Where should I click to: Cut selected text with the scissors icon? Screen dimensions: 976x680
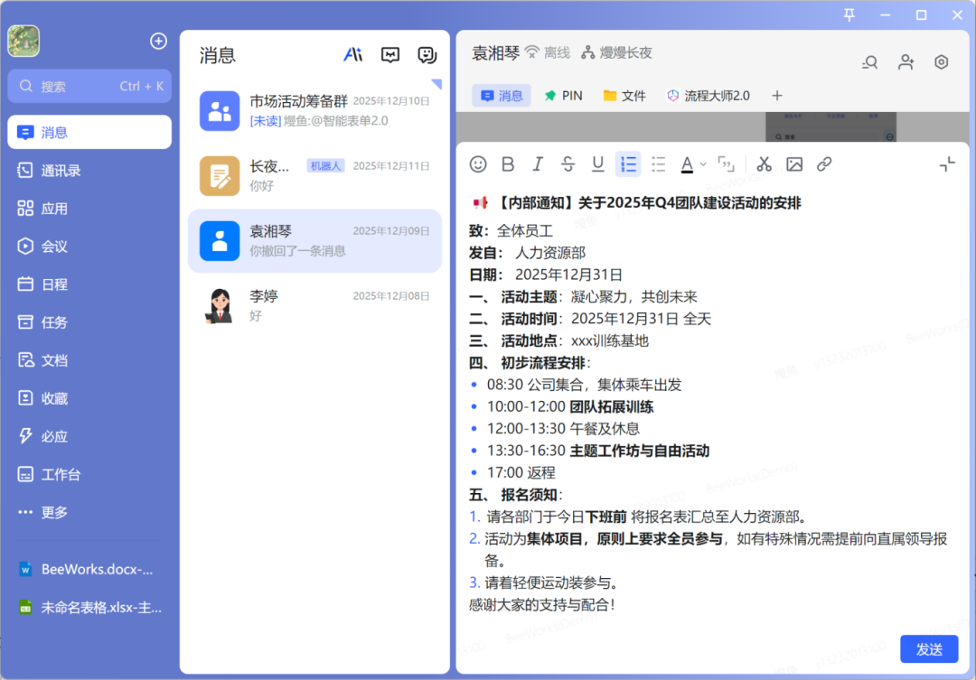(x=764, y=164)
